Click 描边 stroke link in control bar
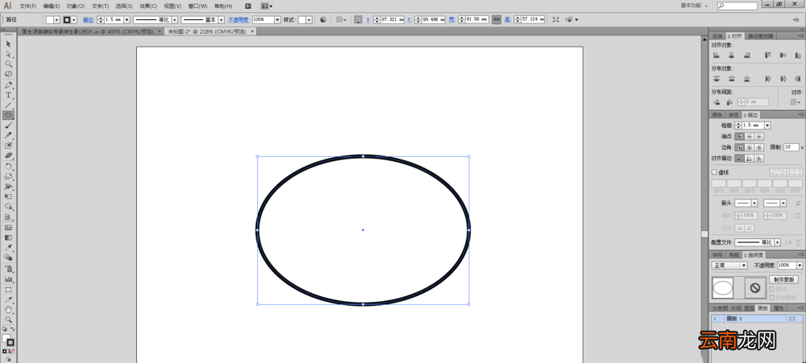Screen dimensions: 806x363 pos(89,19)
